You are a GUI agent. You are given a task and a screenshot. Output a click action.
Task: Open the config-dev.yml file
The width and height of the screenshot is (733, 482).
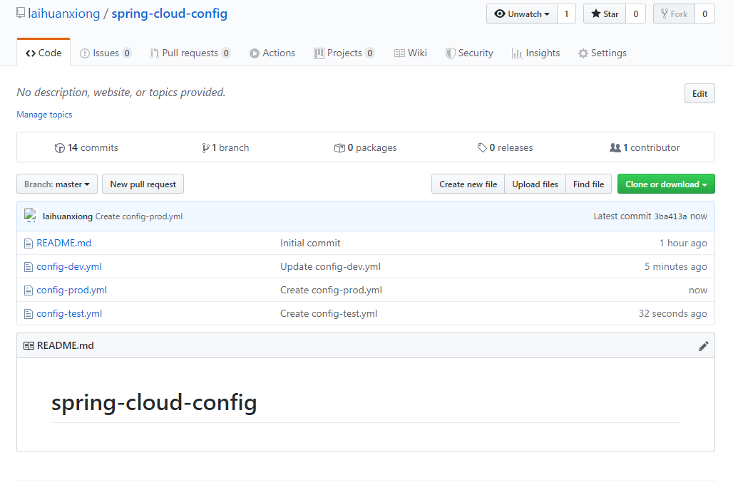[69, 266]
